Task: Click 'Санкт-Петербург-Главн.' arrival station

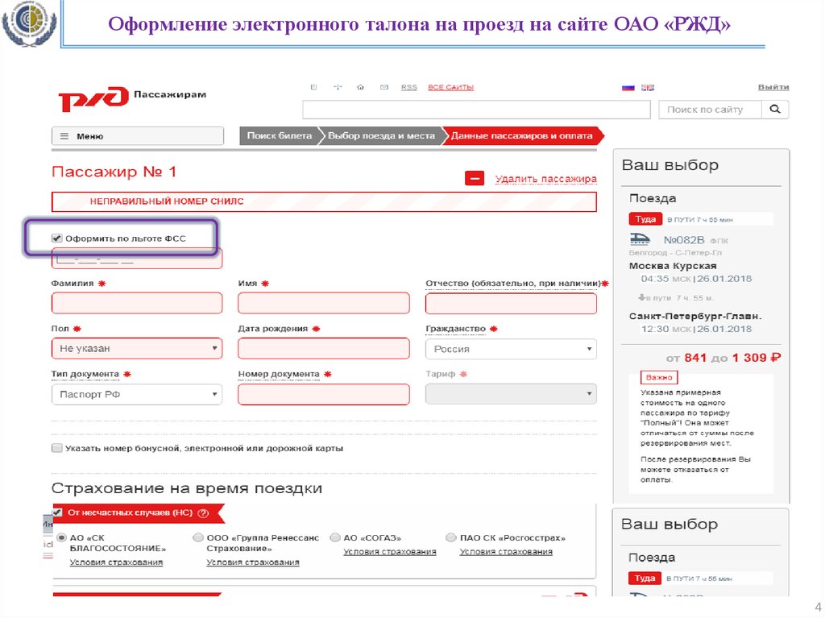Action: tap(695, 317)
